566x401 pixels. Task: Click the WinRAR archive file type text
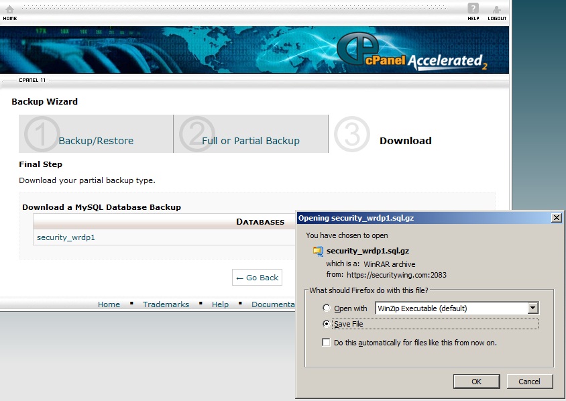(390, 264)
